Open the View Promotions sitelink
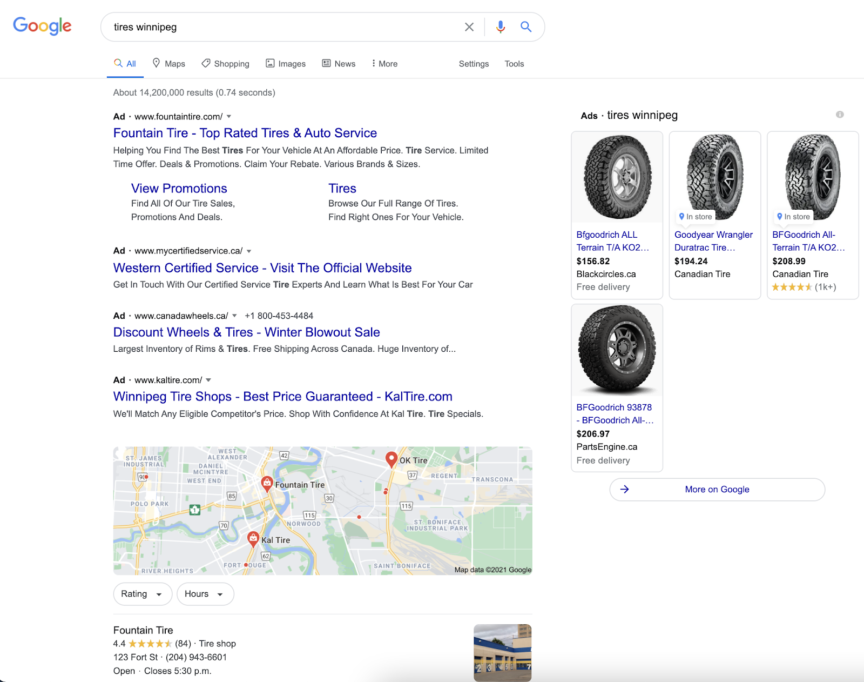 (179, 189)
